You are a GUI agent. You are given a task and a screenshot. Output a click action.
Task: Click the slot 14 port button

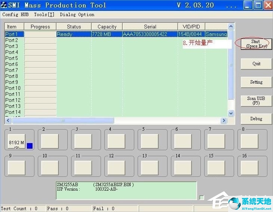(x=183, y=168)
